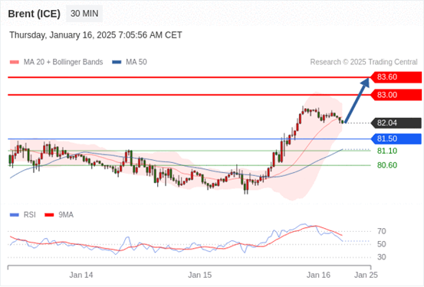
Task: Select the MA 50 legend label
Action: click(136, 62)
